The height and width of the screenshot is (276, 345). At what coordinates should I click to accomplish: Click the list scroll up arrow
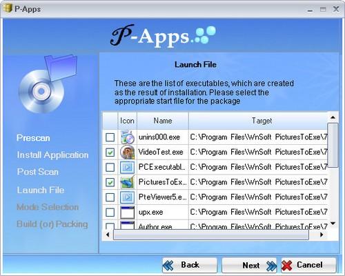333,117
